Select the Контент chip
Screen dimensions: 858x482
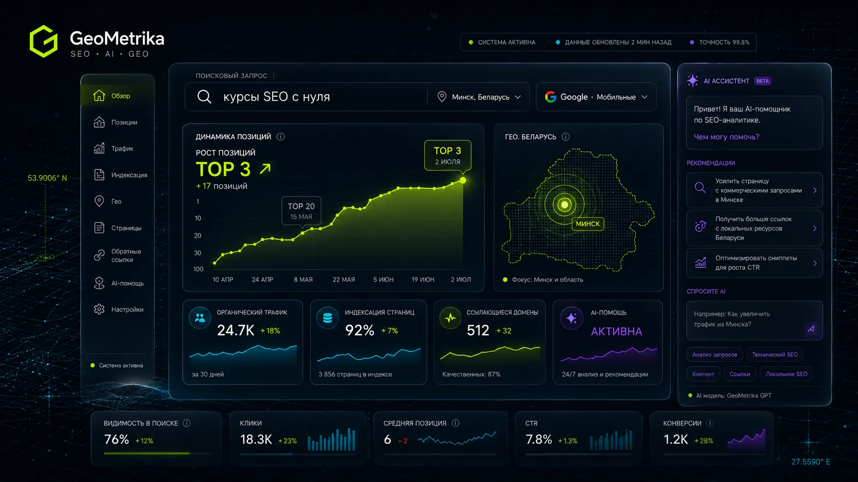coord(703,374)
